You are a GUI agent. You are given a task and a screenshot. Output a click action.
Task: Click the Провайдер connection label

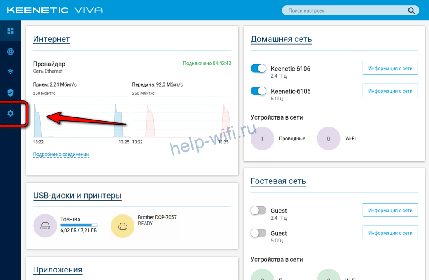point(49,64)
